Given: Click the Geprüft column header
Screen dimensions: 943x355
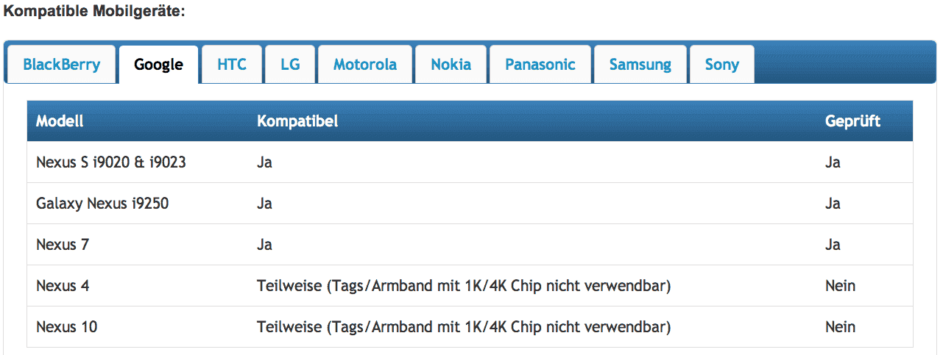Looking at the screenshot, I should pos(852,122).
